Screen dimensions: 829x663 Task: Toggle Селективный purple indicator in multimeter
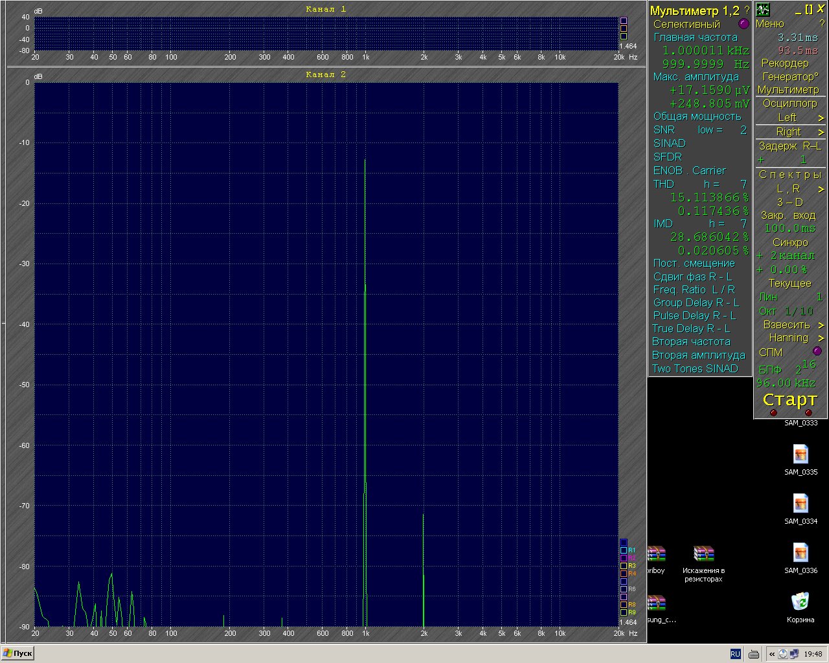click(x=744, y=24)
